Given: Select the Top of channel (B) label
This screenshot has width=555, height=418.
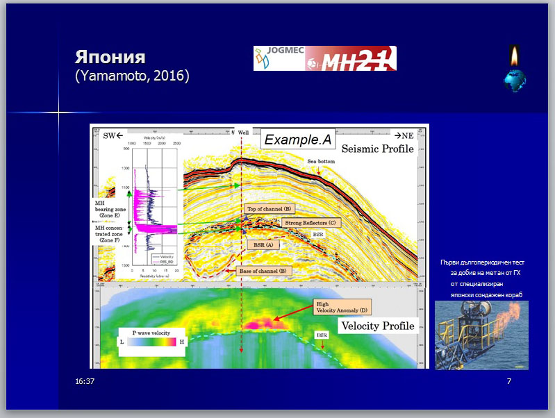Looking at the screenshot, I should [x=271, y=208].
